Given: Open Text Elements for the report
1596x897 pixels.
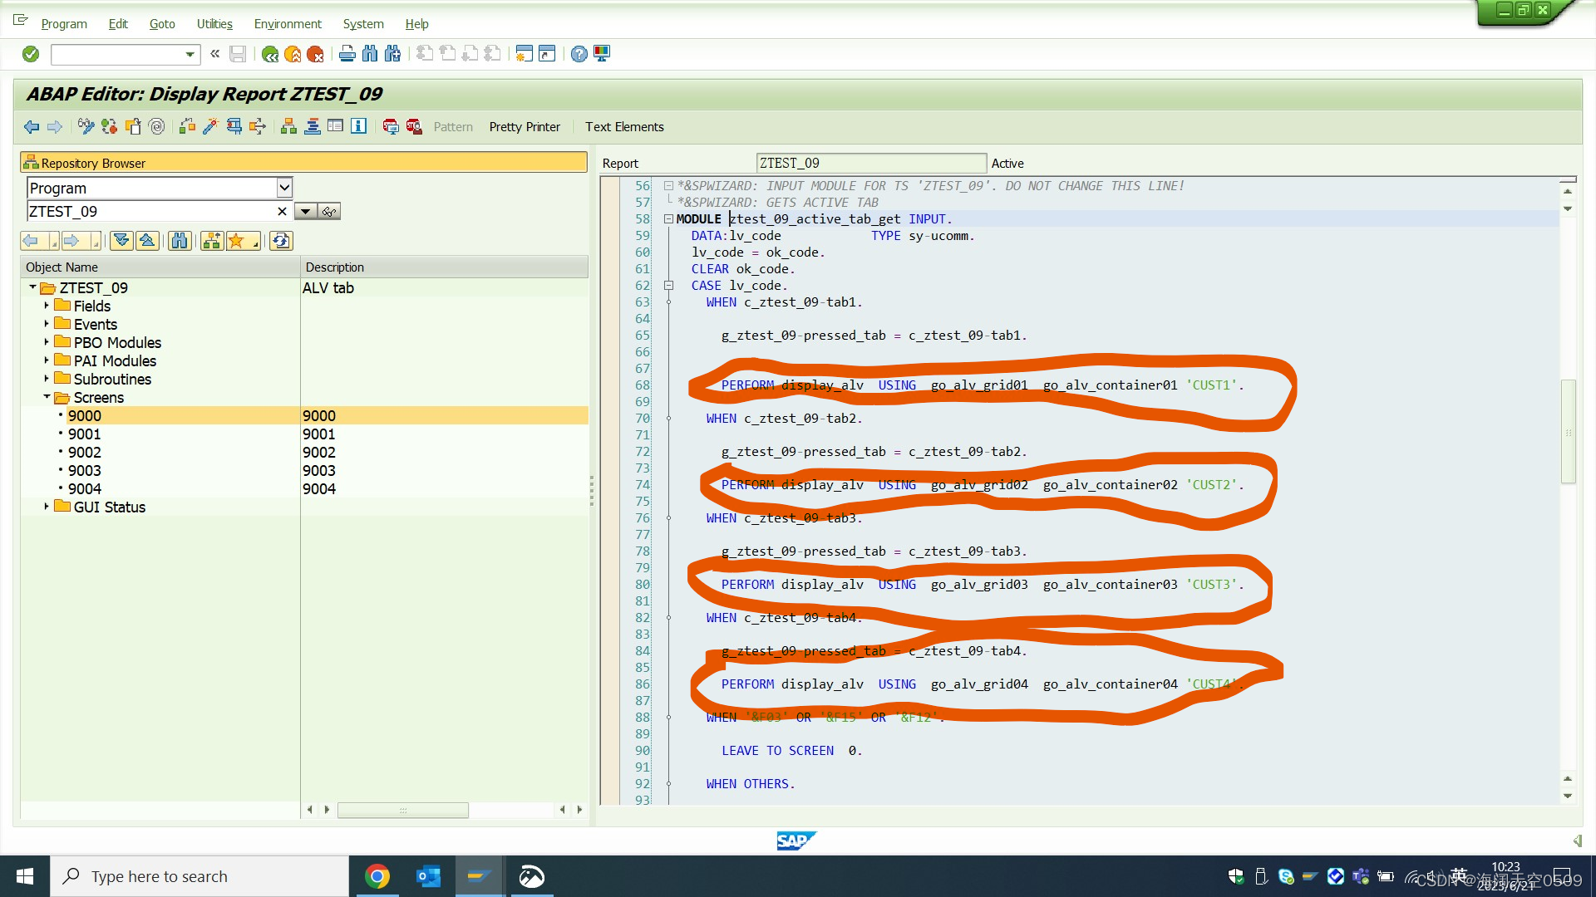Looking at the screenshot, I should [624, 126].
